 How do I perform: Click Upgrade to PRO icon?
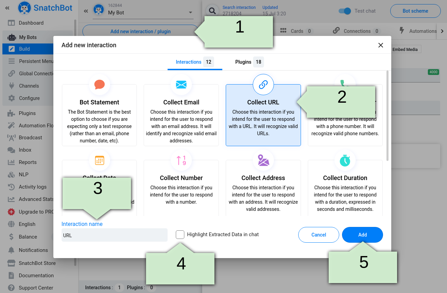coord(11,212)
